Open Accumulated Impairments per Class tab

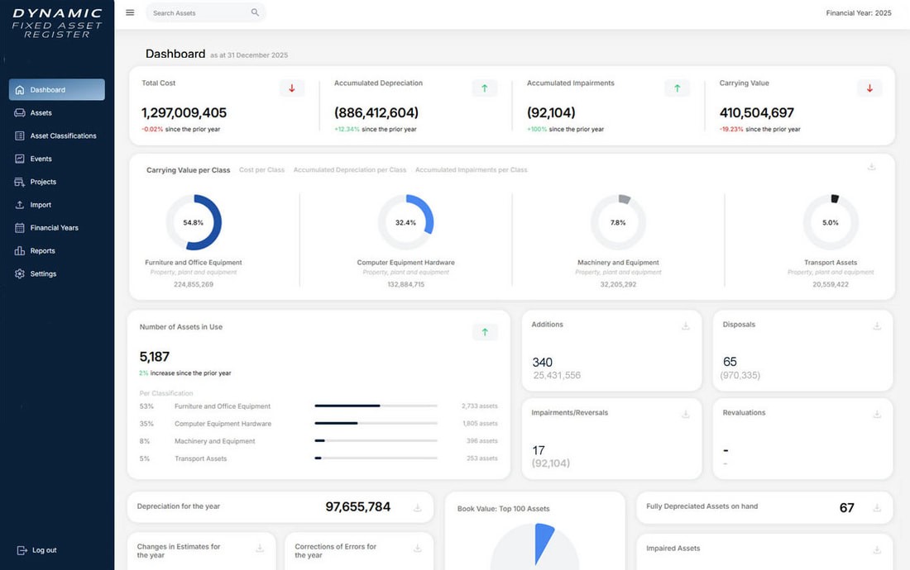[x=471, y=170]
